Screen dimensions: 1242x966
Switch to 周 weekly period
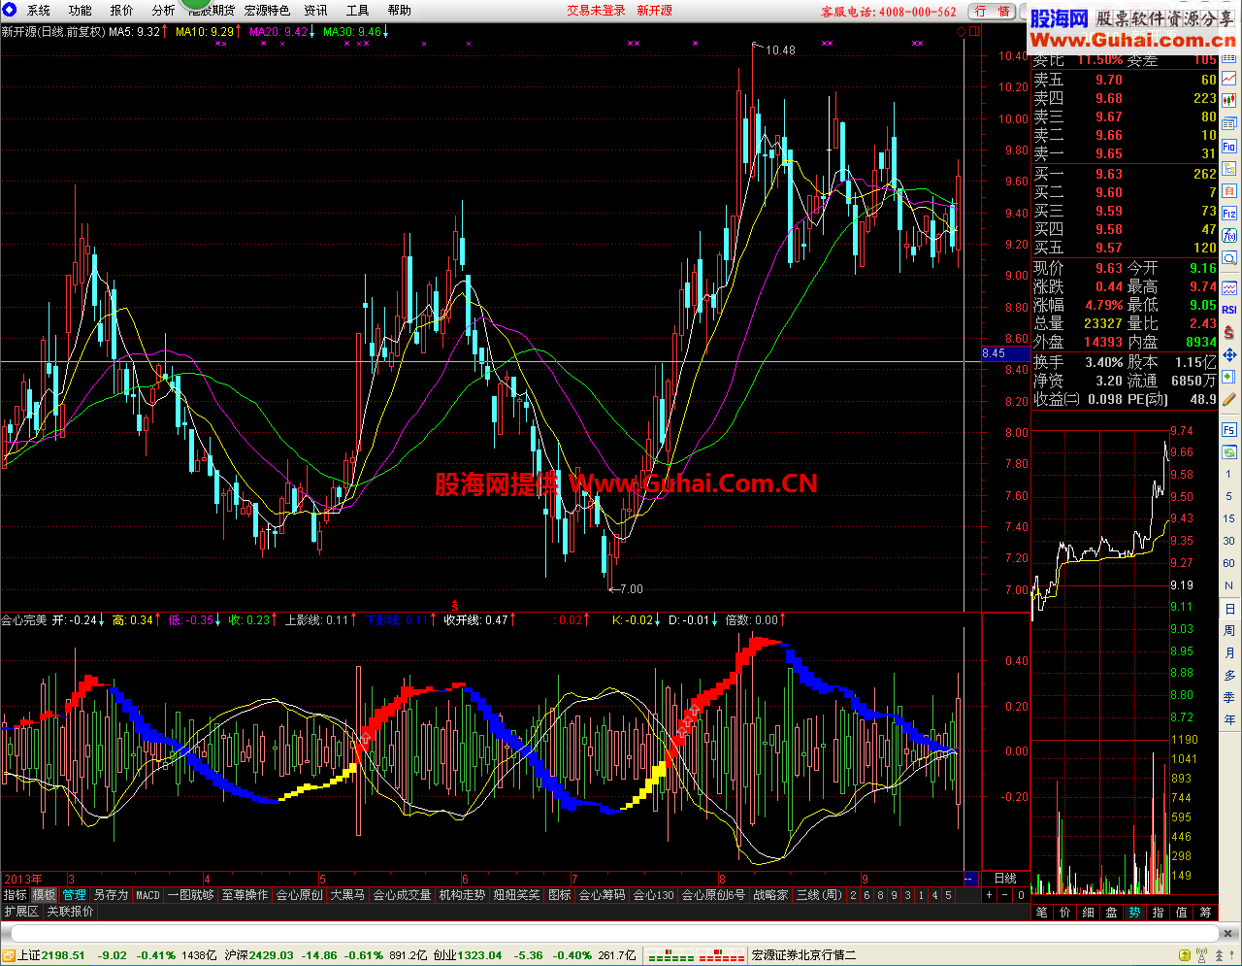coord(1229,631)
